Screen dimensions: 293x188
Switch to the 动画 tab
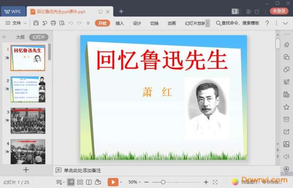tap(172, 23)
